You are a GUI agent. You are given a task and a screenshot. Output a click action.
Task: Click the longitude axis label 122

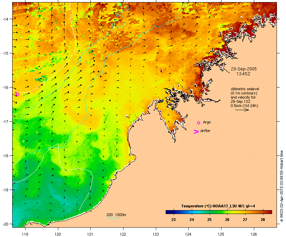(x=123, y=234)
